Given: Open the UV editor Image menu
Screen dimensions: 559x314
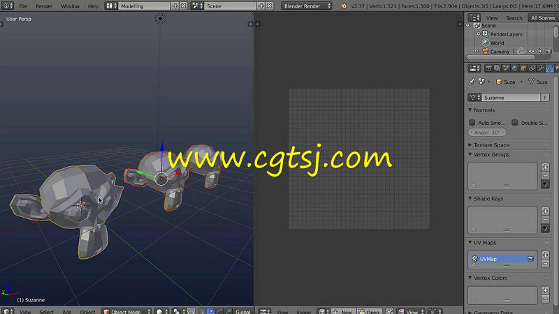Looking at the screenshot, I should [303, 312].
